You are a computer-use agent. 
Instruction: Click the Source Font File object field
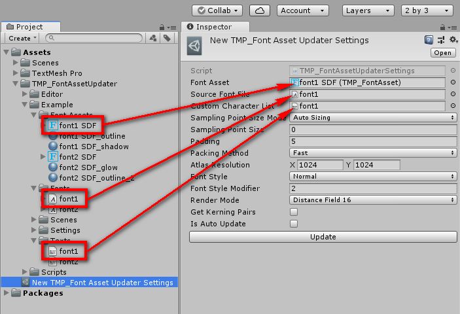[x=367, y=94]
